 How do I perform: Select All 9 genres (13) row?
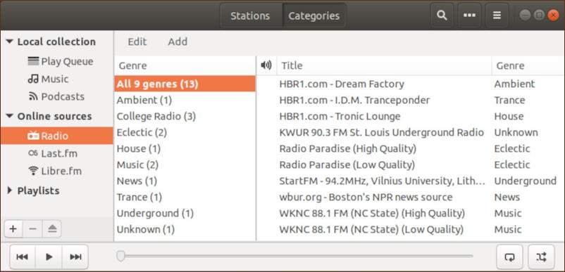185,84
